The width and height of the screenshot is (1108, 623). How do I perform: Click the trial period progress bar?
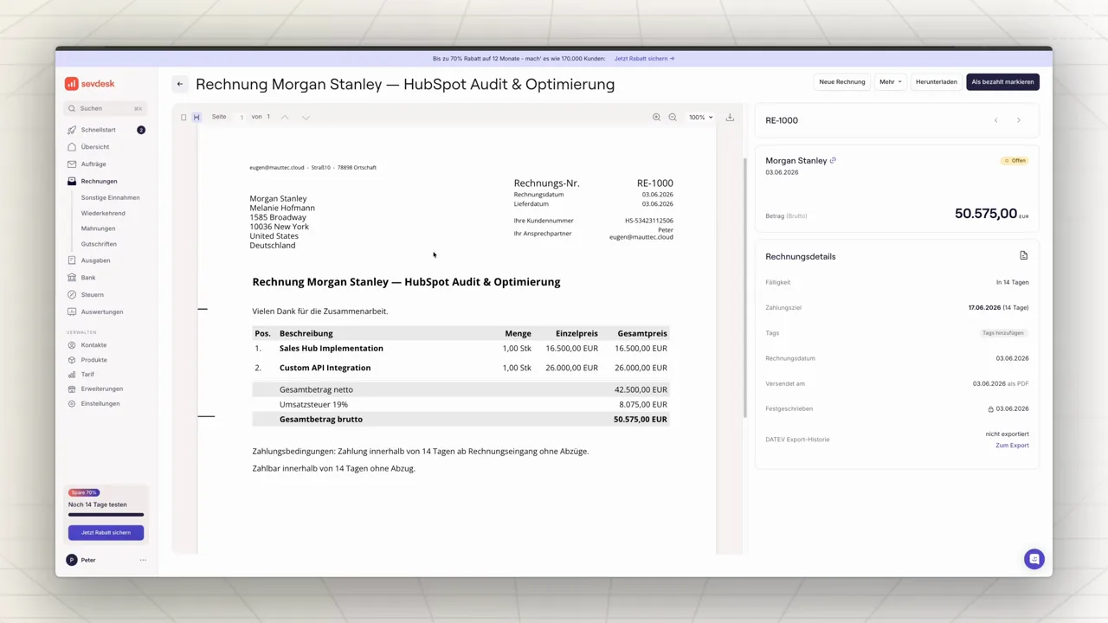[106, 515]
